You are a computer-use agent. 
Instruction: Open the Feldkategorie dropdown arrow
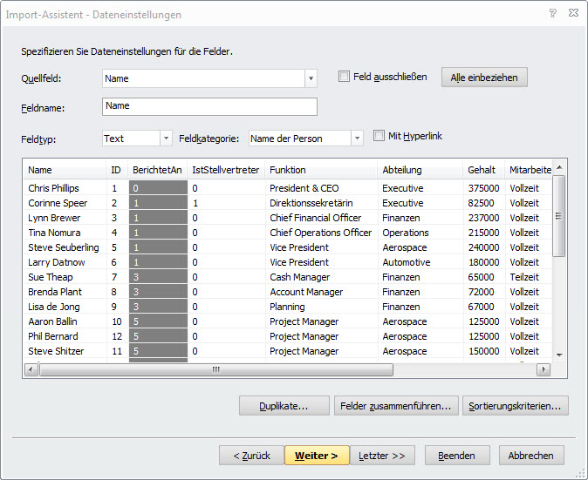(357, 139)
